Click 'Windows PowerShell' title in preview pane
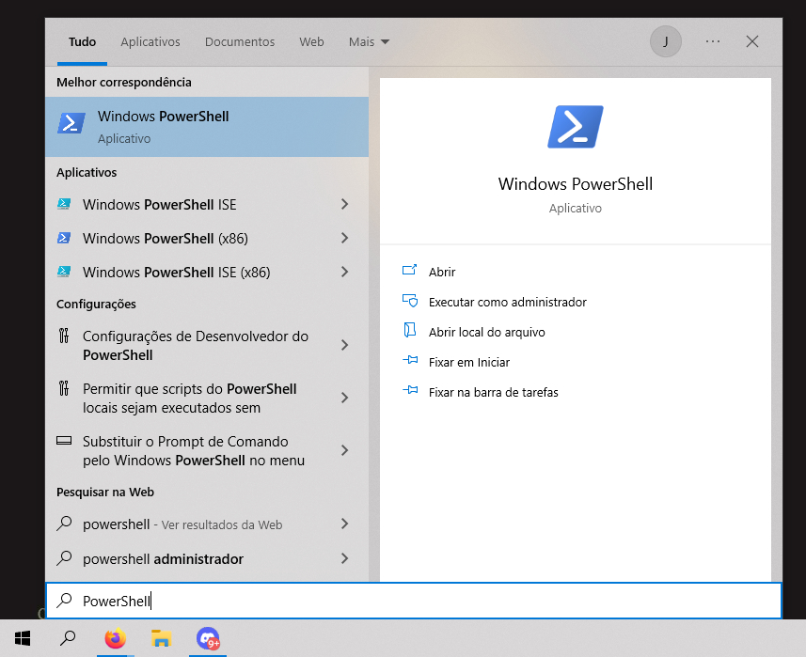The image size is (806, 657). coord(576,184)
